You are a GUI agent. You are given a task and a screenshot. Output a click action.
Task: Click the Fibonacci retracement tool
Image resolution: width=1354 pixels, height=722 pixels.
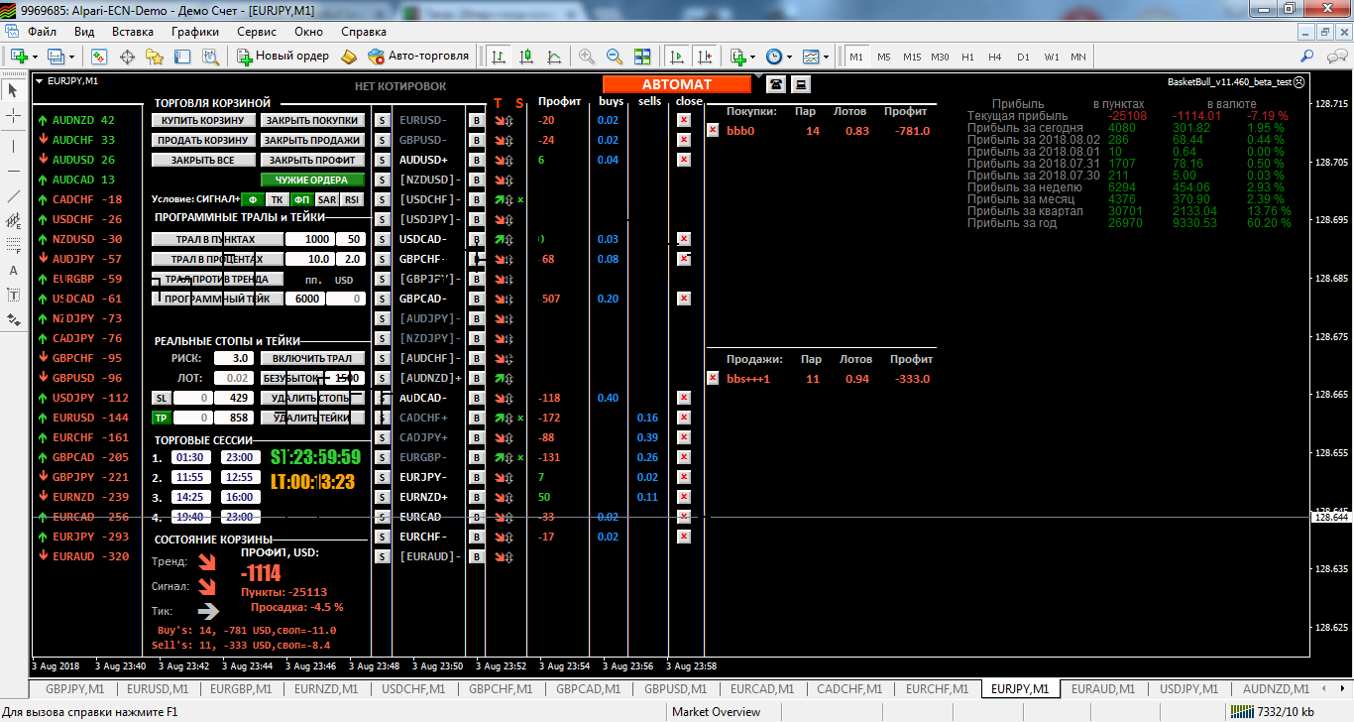pyautogui.click(x=14, y=245)
